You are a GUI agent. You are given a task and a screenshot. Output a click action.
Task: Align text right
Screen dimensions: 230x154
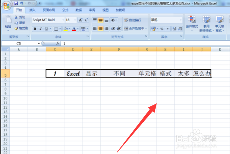(106, 28)
